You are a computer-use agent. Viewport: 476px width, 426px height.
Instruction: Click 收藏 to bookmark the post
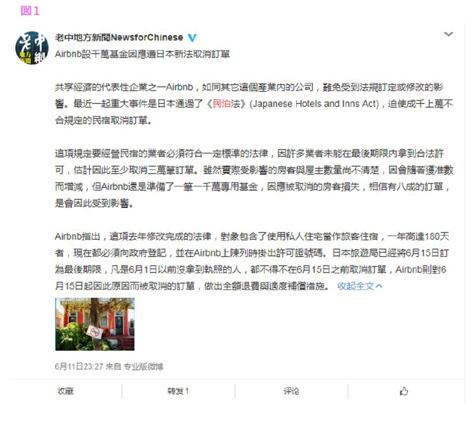click(x=65, y=391)
